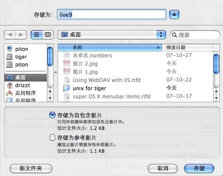Screen dimensions: 223x176
Task: Click date 07-10-27 cell
Action: tap(179, 55)
